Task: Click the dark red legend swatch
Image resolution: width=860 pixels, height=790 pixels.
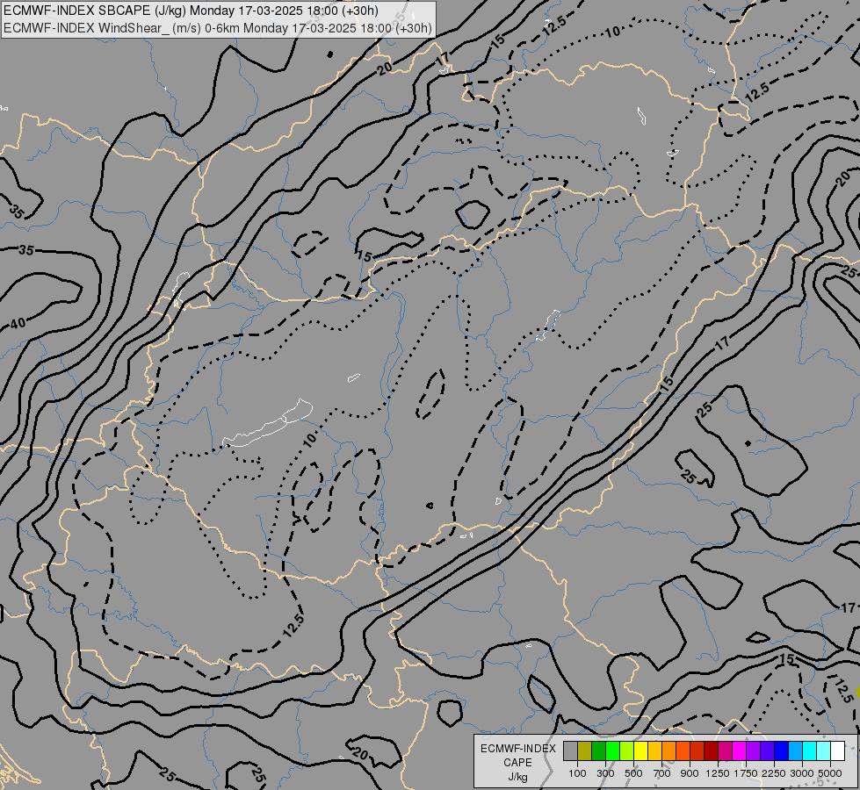Action: pyautogui.click(x=711, y=750)
